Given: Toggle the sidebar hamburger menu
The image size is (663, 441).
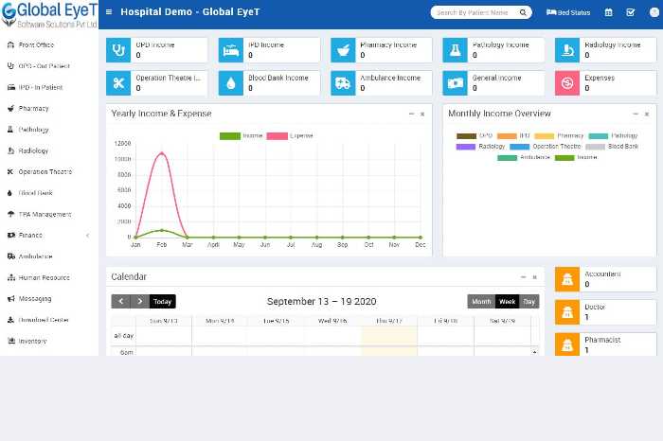Looking at the screenshot, I should (x=109, y=12).
